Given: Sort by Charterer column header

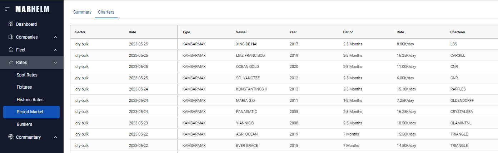Looking at the screenshot, I should [x=458, y=32].
